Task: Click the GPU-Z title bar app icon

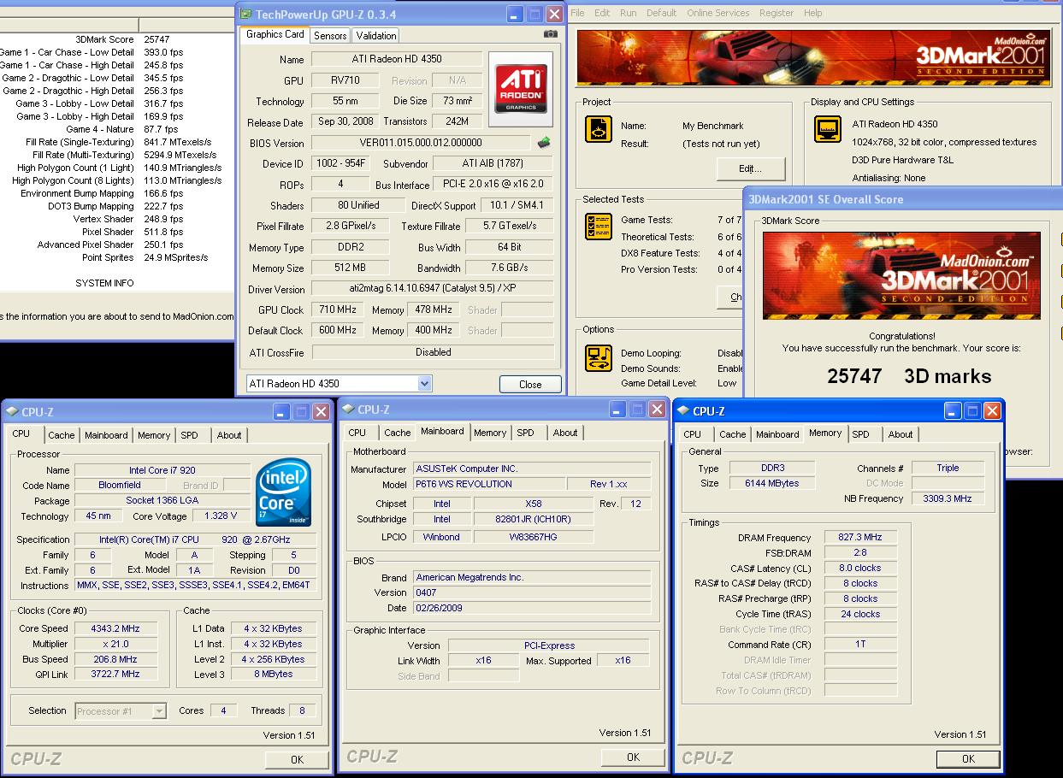Action: coord(246,15)
